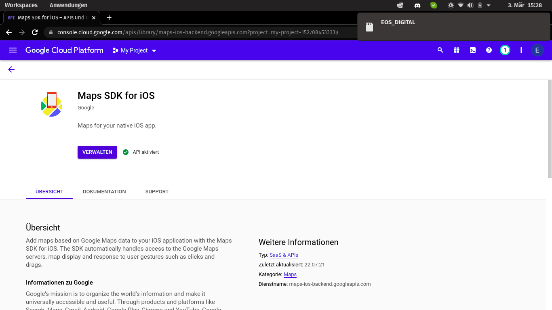Click the volume speaker tray icon

click(470, 5)
